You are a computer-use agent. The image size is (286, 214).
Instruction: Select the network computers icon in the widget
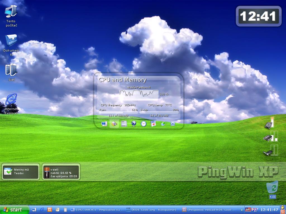(163, 124)
